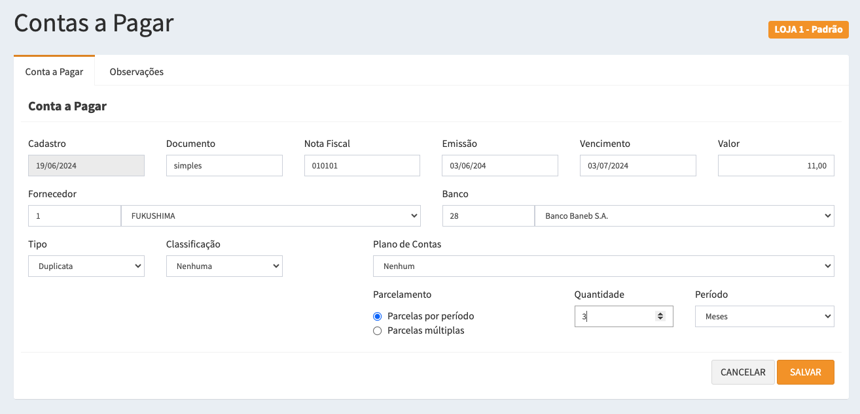Select the 'Parcelas por período' radio option
The height and width of the screenshot is (414, 860).
tap(377, 316)
